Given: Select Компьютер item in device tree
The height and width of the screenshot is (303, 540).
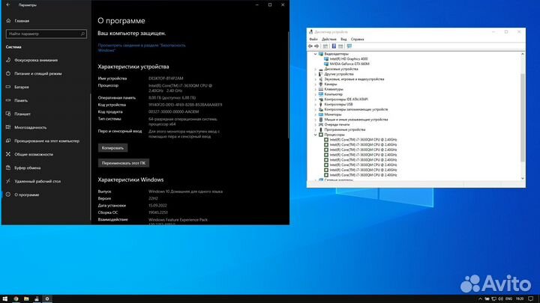Looking at the screenshot, I should point(333,94).
